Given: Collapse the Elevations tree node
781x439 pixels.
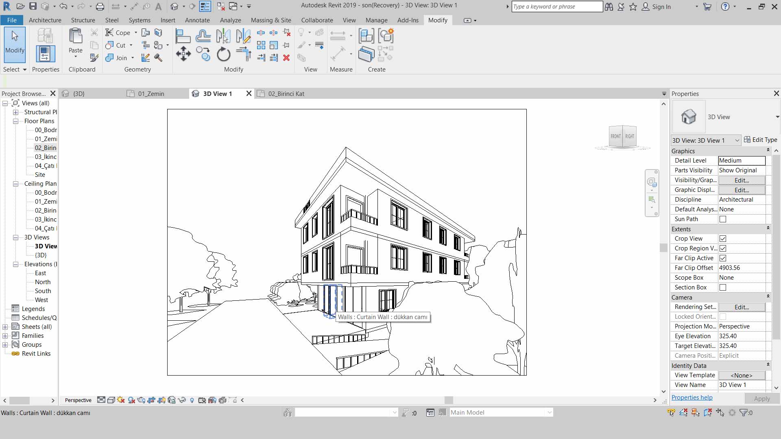Looking at the screenshot, I should click(x=15, y=264).
